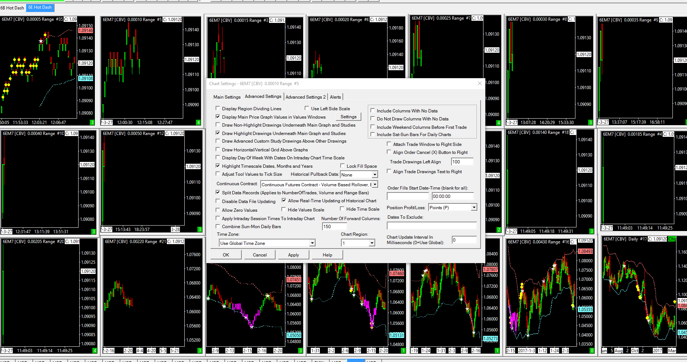This screenshot has height=362, width=687.
Task: Enable Include Weekend Columns Before First Trade
Action: 373,127
